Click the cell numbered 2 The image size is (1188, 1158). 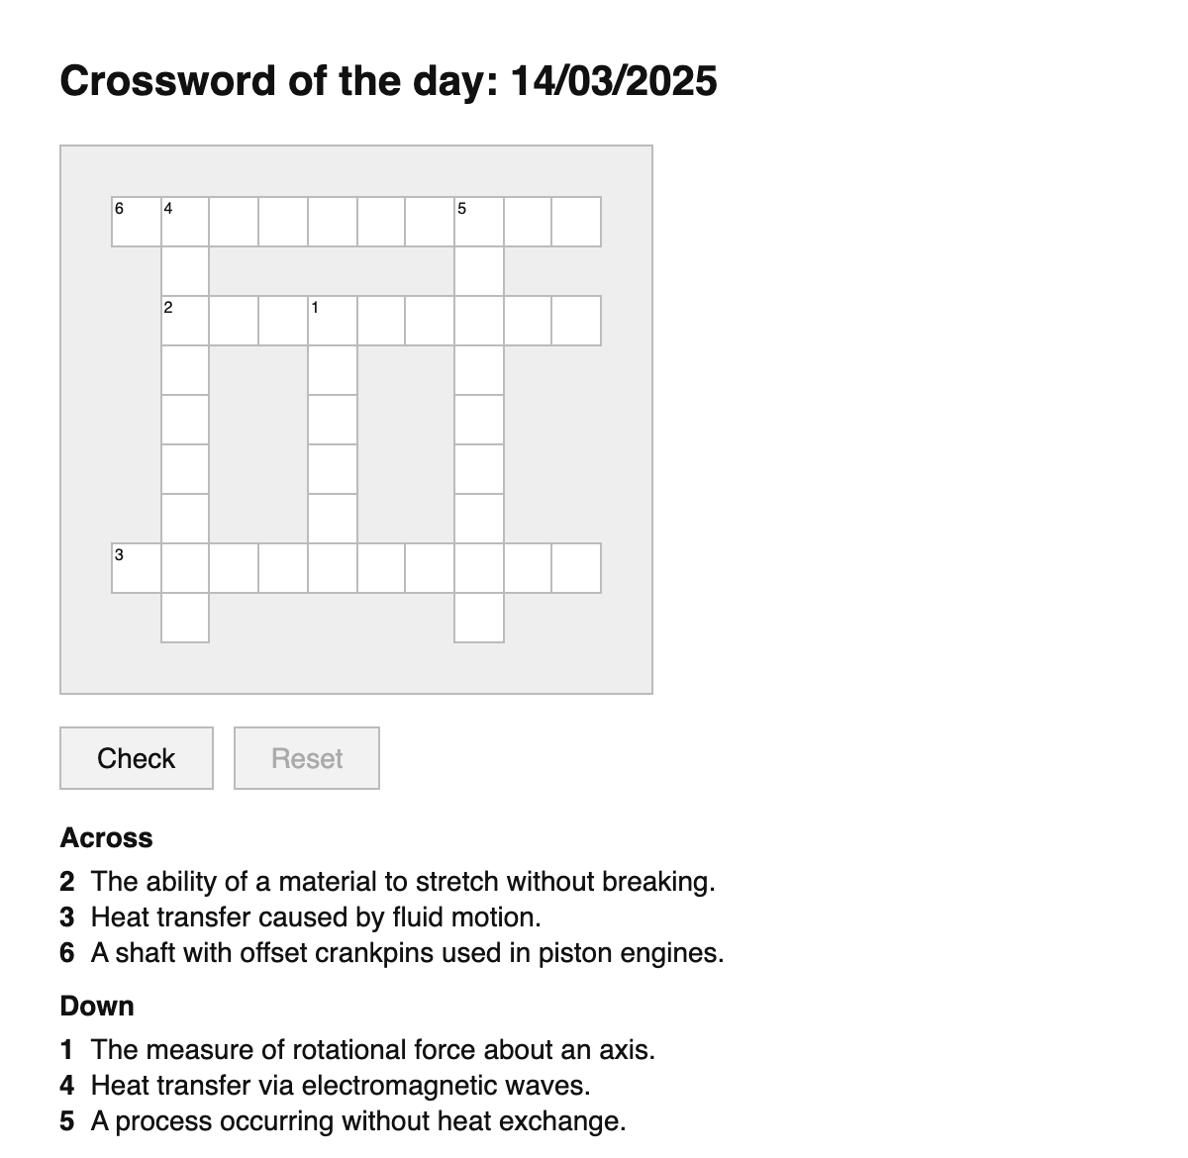[185, 321]
